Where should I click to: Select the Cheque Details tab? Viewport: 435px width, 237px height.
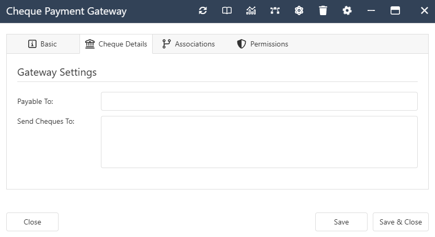[x=116, y=44]
